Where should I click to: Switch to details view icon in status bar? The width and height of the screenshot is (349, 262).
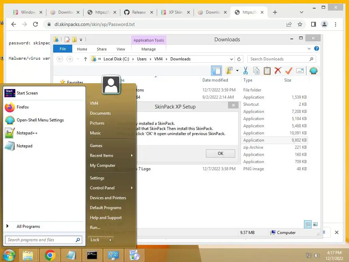pyautogui.click(x=308, y=224)
